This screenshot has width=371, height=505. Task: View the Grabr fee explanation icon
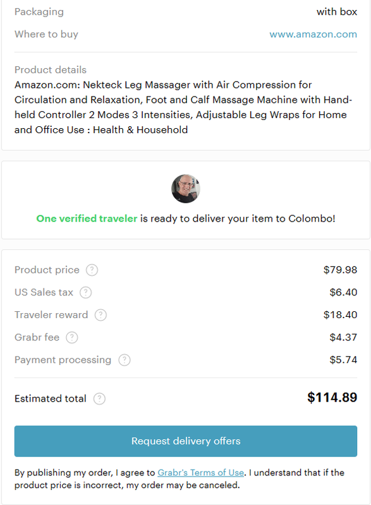point(72,338)
